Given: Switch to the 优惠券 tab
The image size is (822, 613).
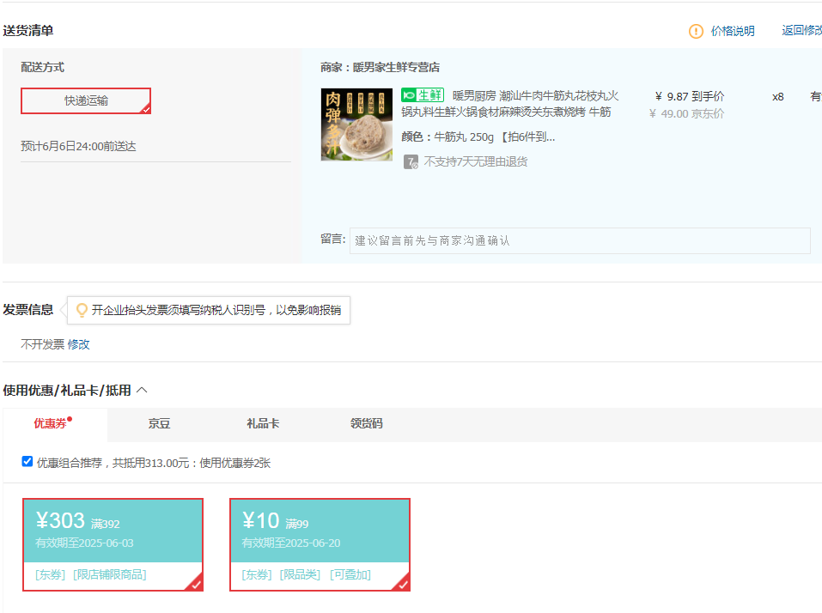Looking at the screenshot, I should [x=55, y=423].
